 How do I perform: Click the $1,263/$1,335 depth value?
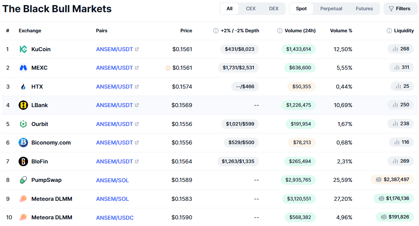[238, 161]
